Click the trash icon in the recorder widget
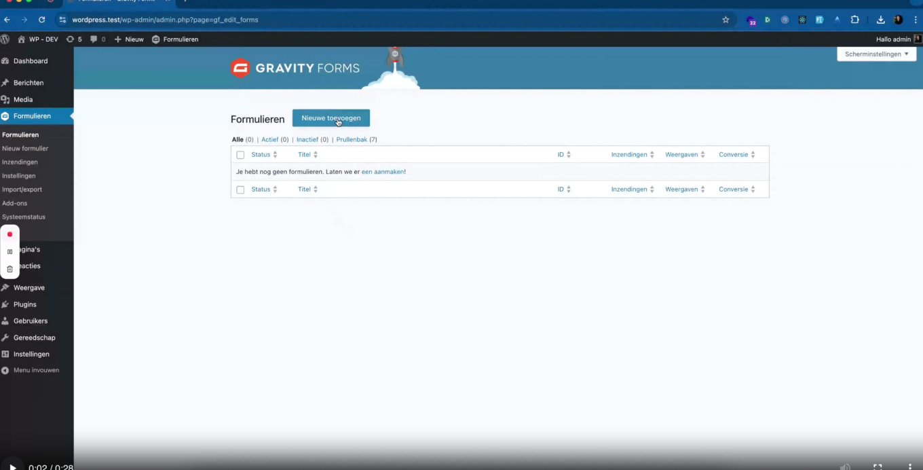The height and width of the screenshot is (470, 923). point(10,269)
